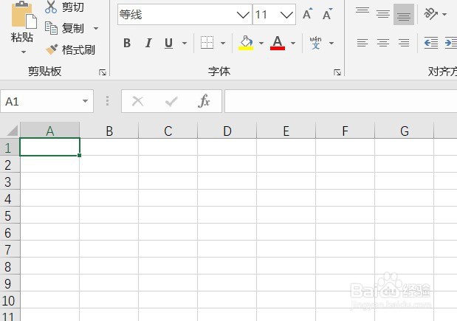Open the Underline style dropdown arrow

point(185,43)
